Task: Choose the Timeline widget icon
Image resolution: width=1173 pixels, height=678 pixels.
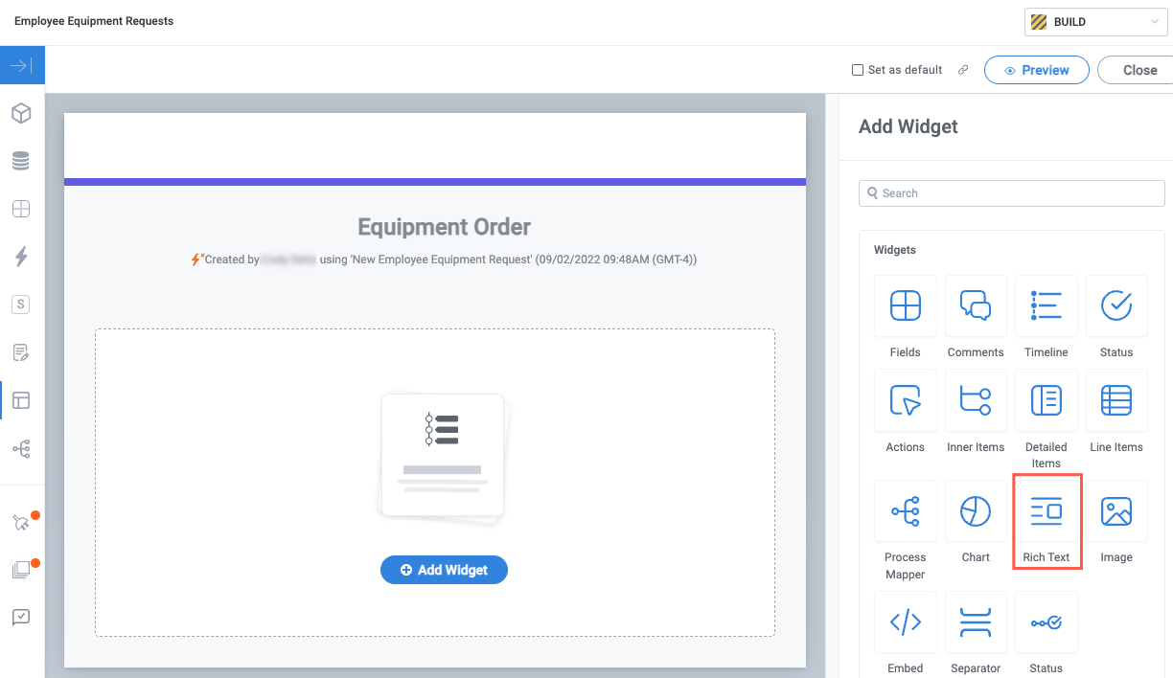Action: pyautogui.click(x=1046, y=306)
